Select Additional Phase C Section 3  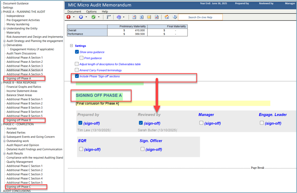pos(24,175)
